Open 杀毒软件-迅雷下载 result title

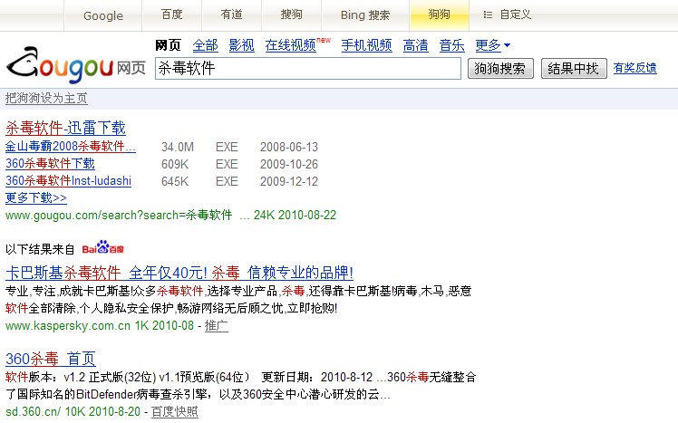click(65, 128)
